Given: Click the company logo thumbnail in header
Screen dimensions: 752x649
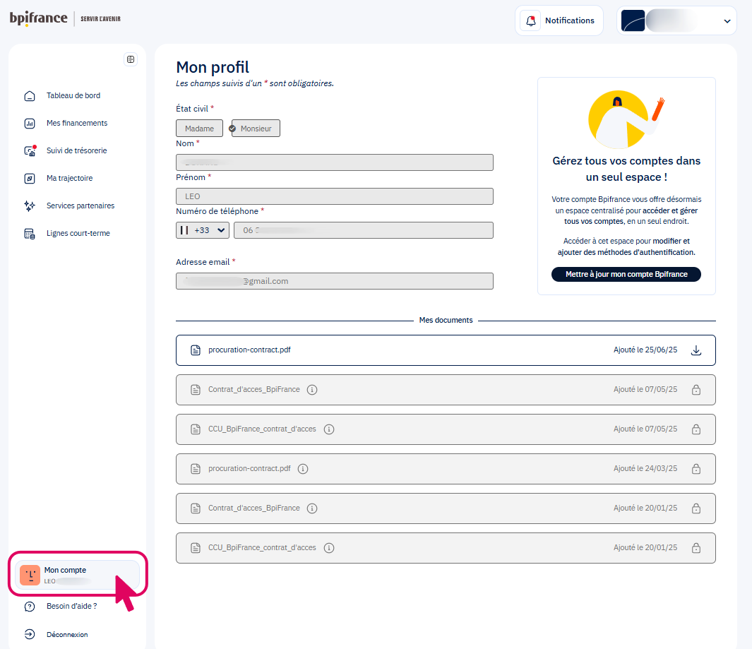Looking at the screenshot, I should click(633, 21).
